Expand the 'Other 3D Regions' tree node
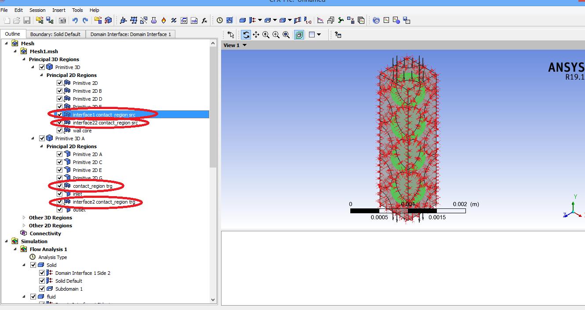This screenshot has height=310, width=585. click(24, 217)
